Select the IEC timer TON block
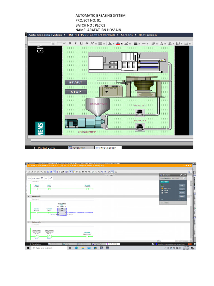Screen dimensions: 214x286 pyautogui.click(x=62, y=212)
